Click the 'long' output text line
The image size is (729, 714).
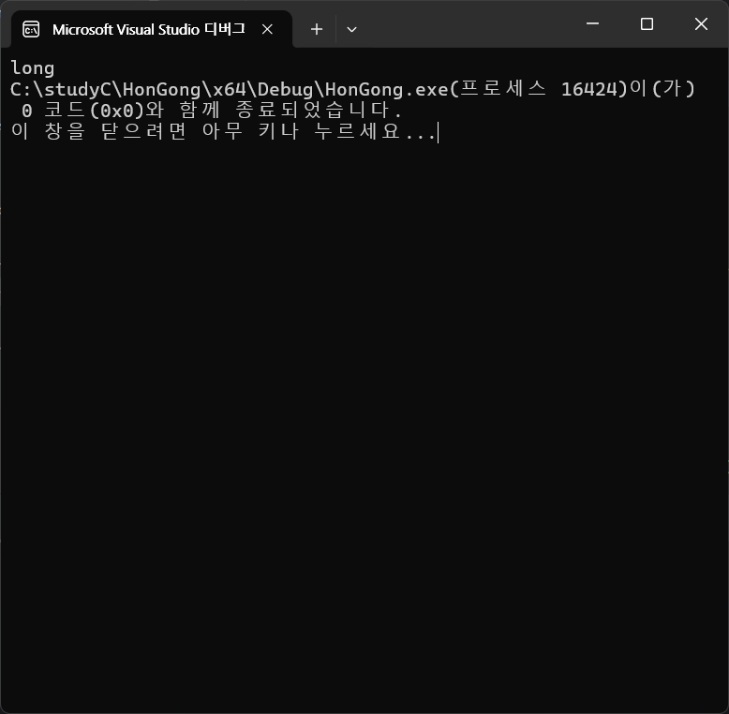[33, 67]
